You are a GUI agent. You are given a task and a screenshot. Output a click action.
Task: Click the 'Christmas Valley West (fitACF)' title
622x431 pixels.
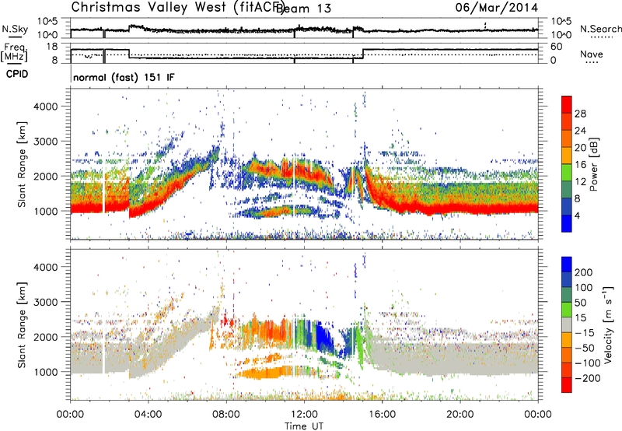pos(178,8)
